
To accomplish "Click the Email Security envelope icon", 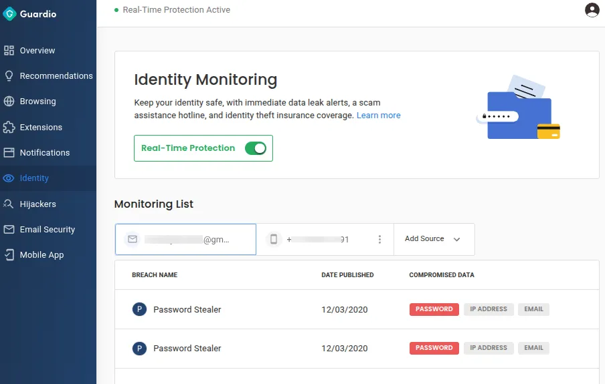I will [x=9, y=229].
